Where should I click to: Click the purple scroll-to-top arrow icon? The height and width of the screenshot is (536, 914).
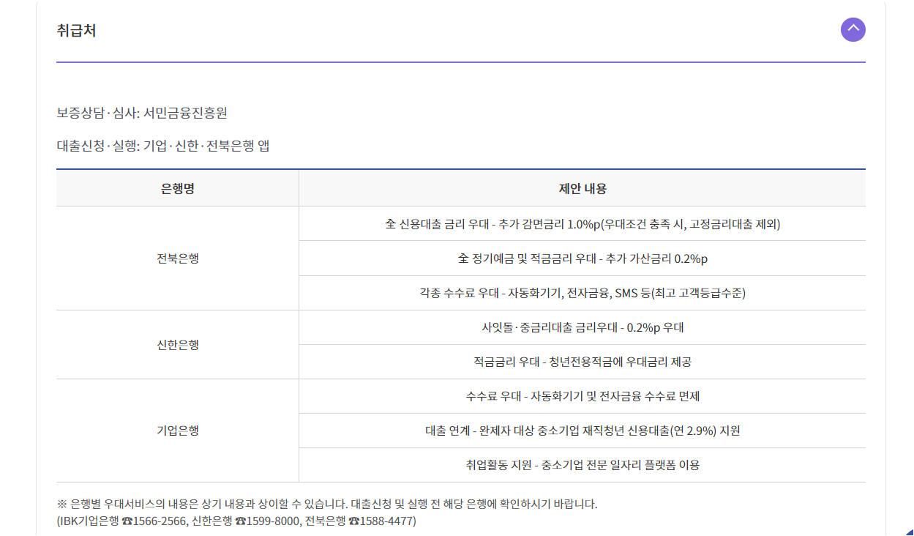click(853, 29)
